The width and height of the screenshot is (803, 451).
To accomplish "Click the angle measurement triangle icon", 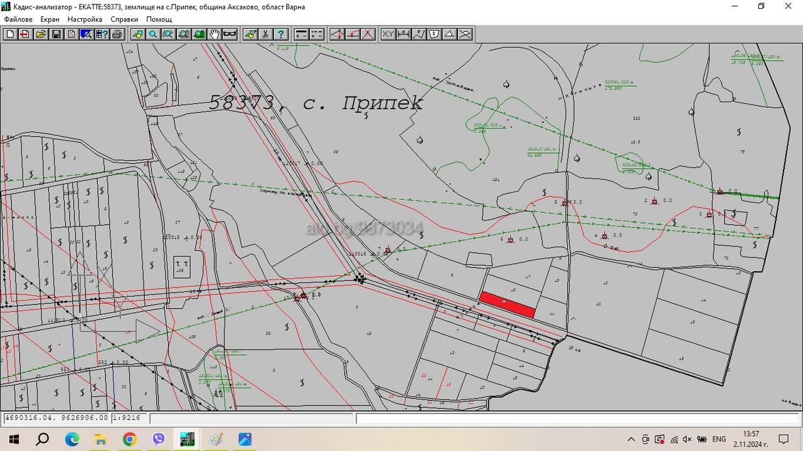I will tap(449, 34).
